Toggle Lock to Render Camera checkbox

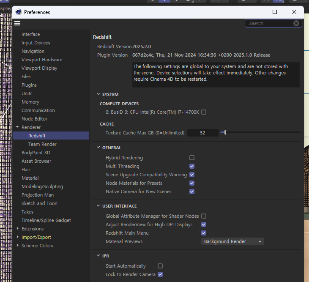click(x=160, y=274)
